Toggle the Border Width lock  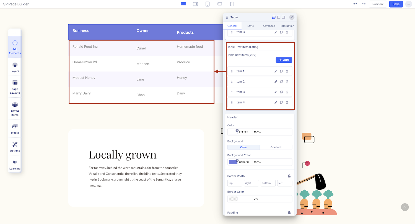(x=289, y=176)
